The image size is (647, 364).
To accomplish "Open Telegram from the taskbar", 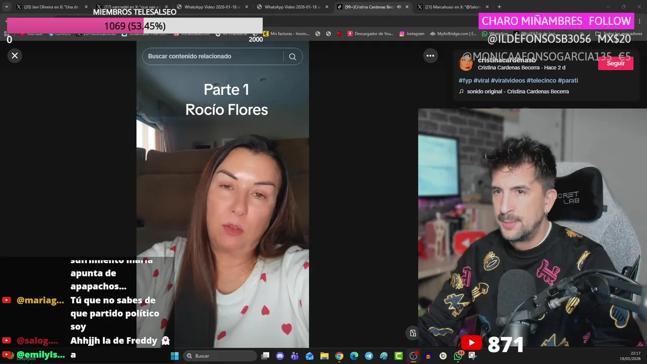I will coord(369,356).
